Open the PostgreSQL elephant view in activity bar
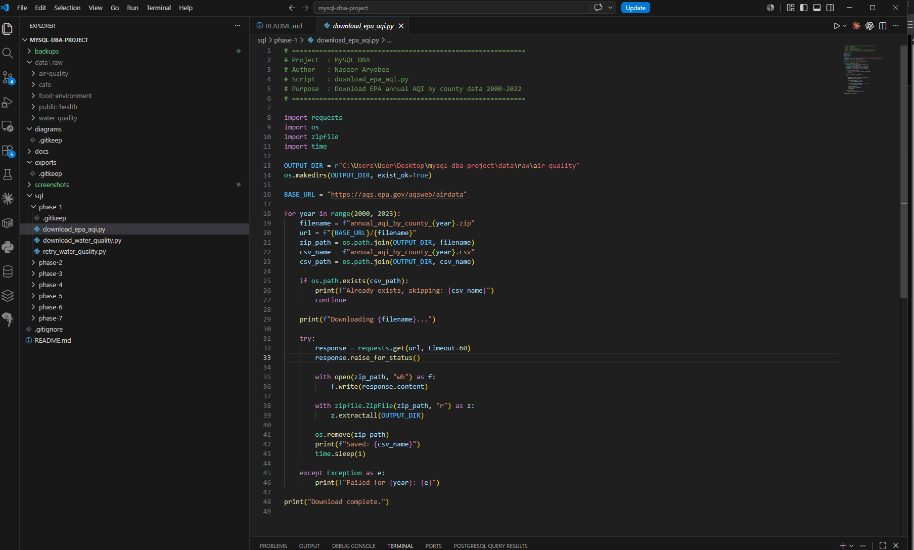 click(8, 319)
